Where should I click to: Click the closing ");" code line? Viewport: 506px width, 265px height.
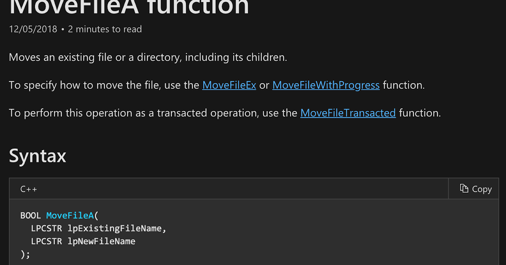[x=25, y=254]
